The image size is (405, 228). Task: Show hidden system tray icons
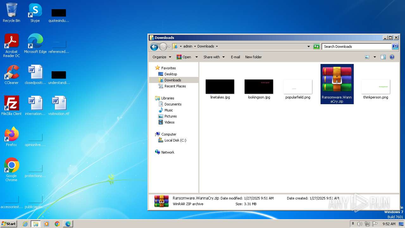point(353,224)
